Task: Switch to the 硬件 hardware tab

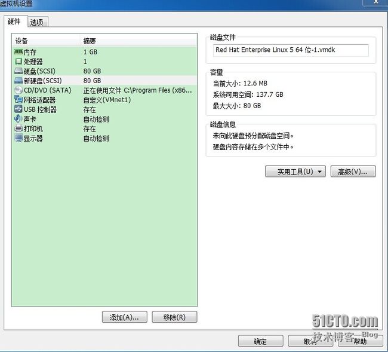Action: point(14,22)
